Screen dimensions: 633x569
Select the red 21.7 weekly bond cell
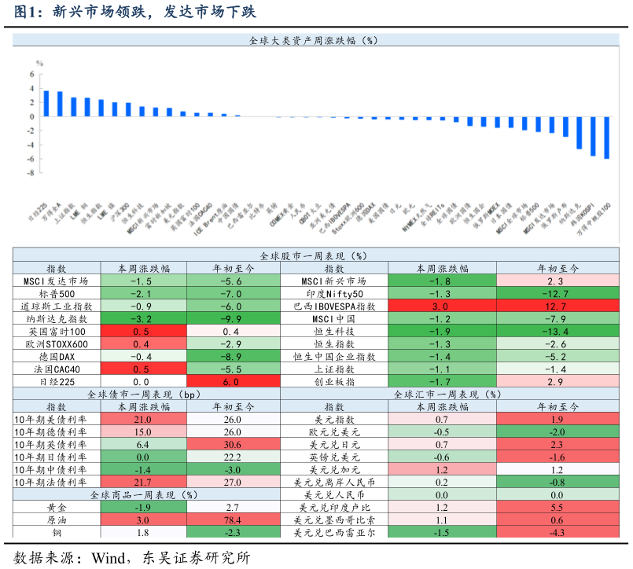pos(143,482)
